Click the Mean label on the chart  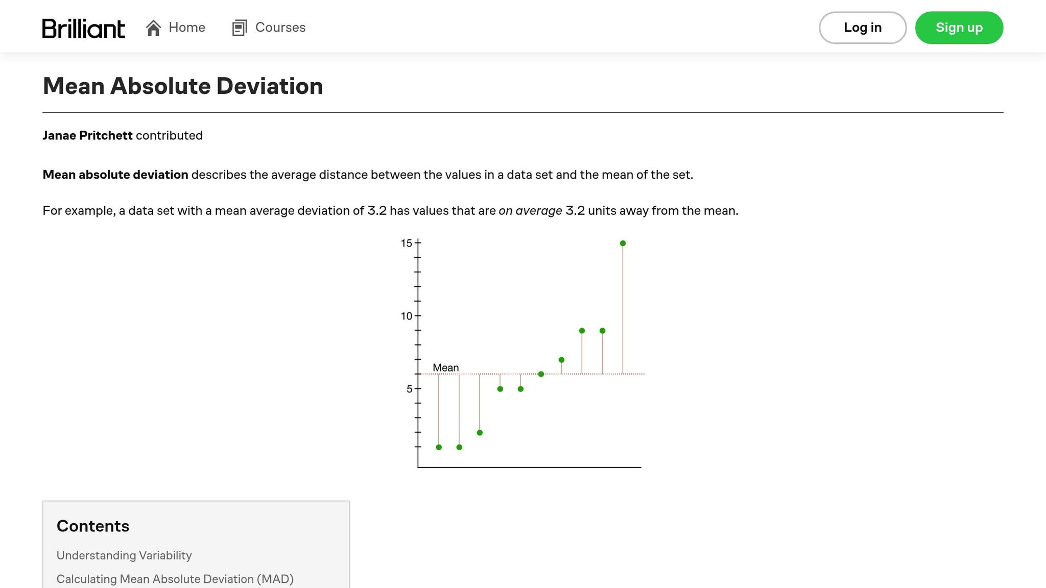[x=445, y=367]
